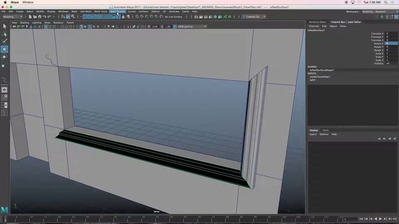
Task: Click the Undo arrow icon
Action: [44, 17]
